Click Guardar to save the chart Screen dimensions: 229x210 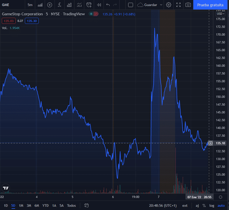tap(147, 5)
